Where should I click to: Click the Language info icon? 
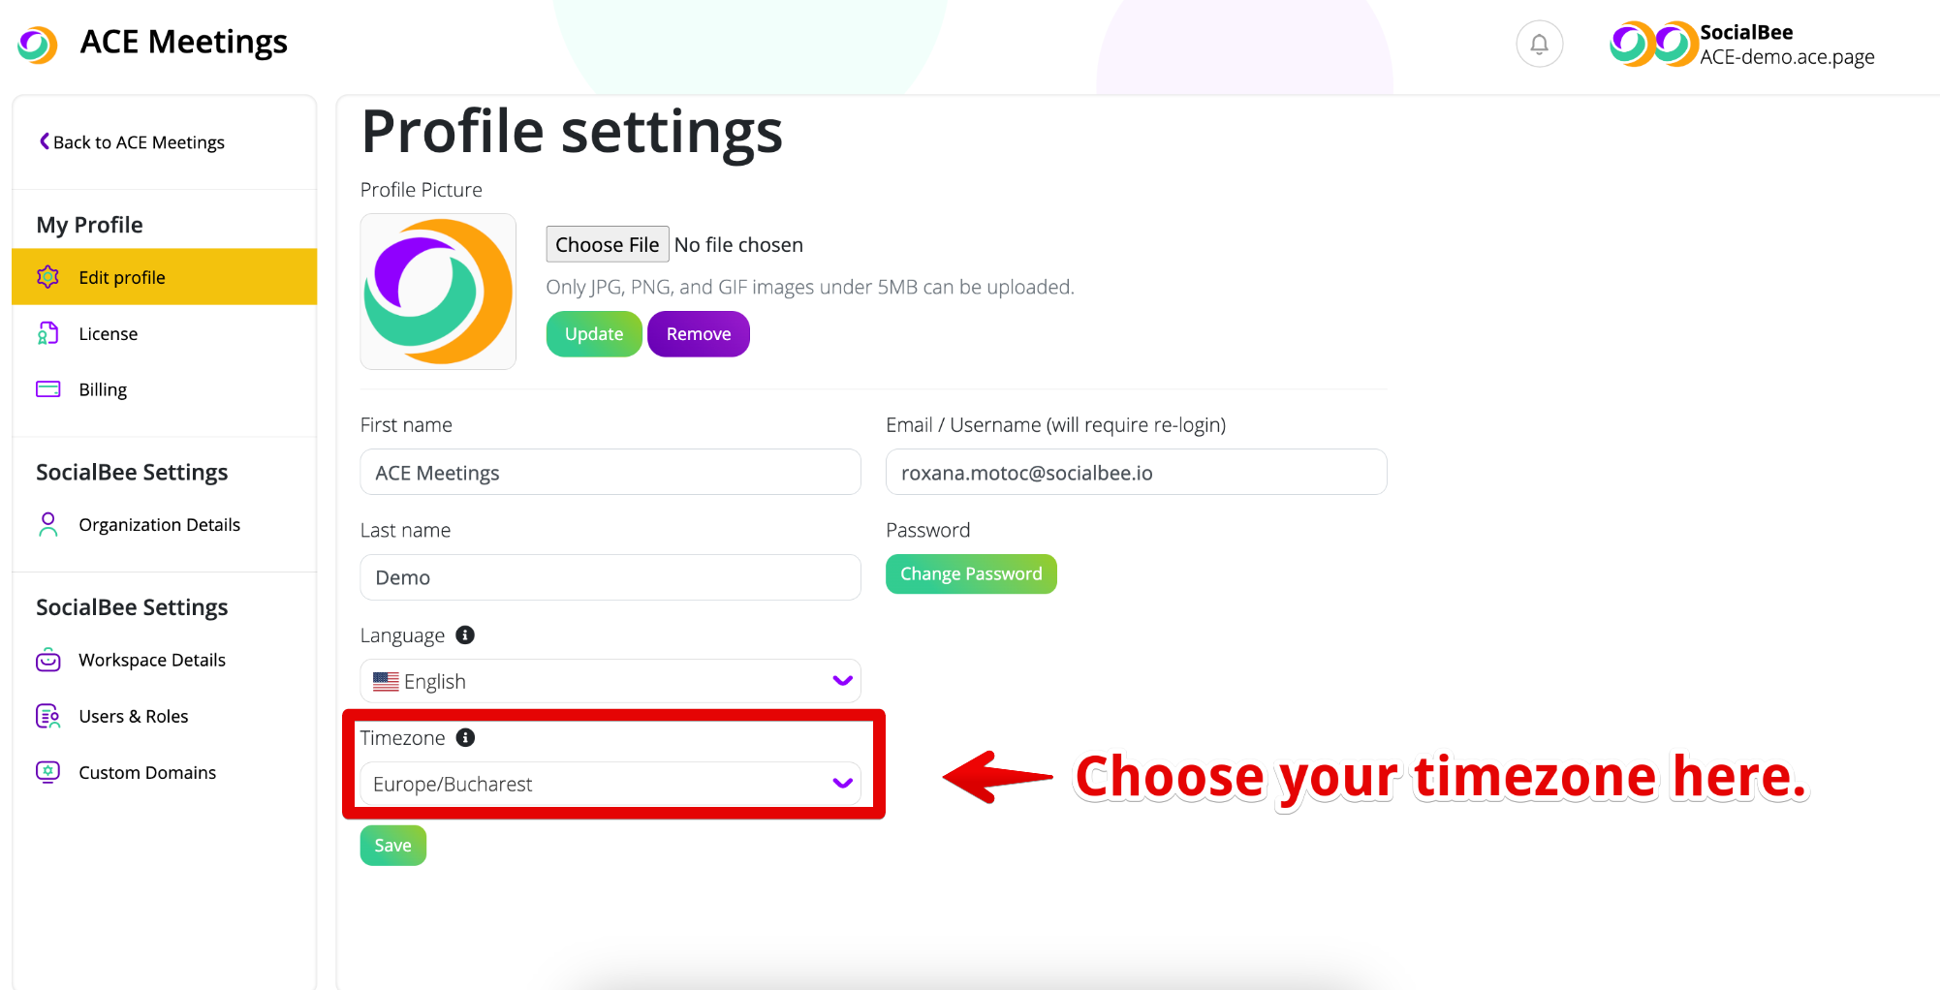click(465, 635)
